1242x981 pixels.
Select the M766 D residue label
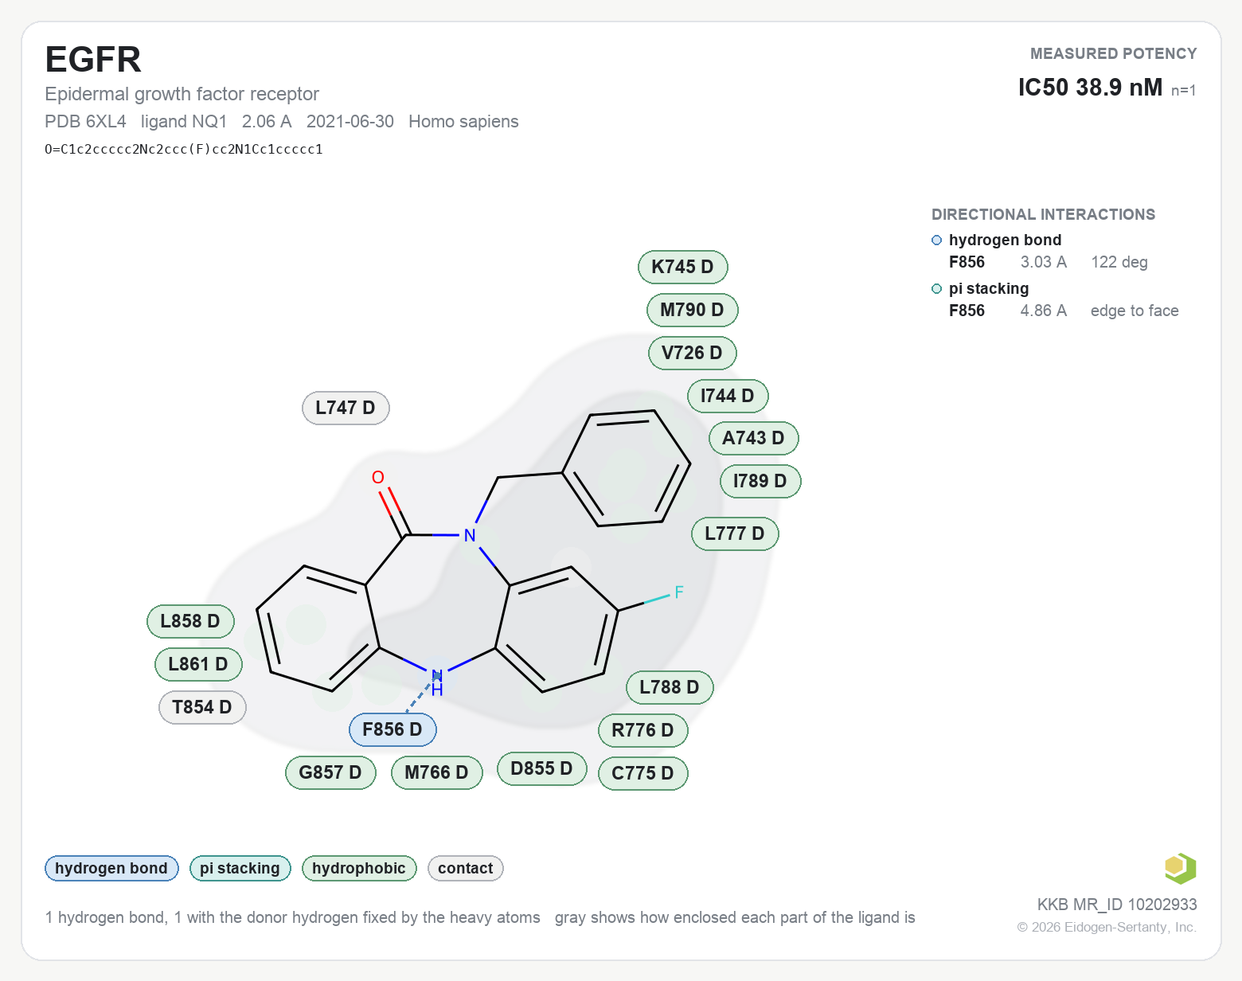pos(436,772)
